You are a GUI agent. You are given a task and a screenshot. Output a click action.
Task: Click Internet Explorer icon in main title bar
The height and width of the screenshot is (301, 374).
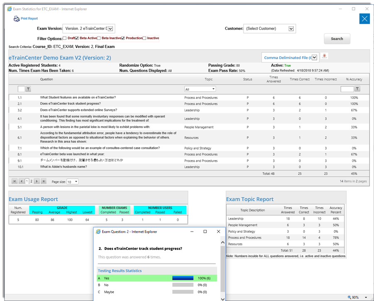(x=9, y=9)
